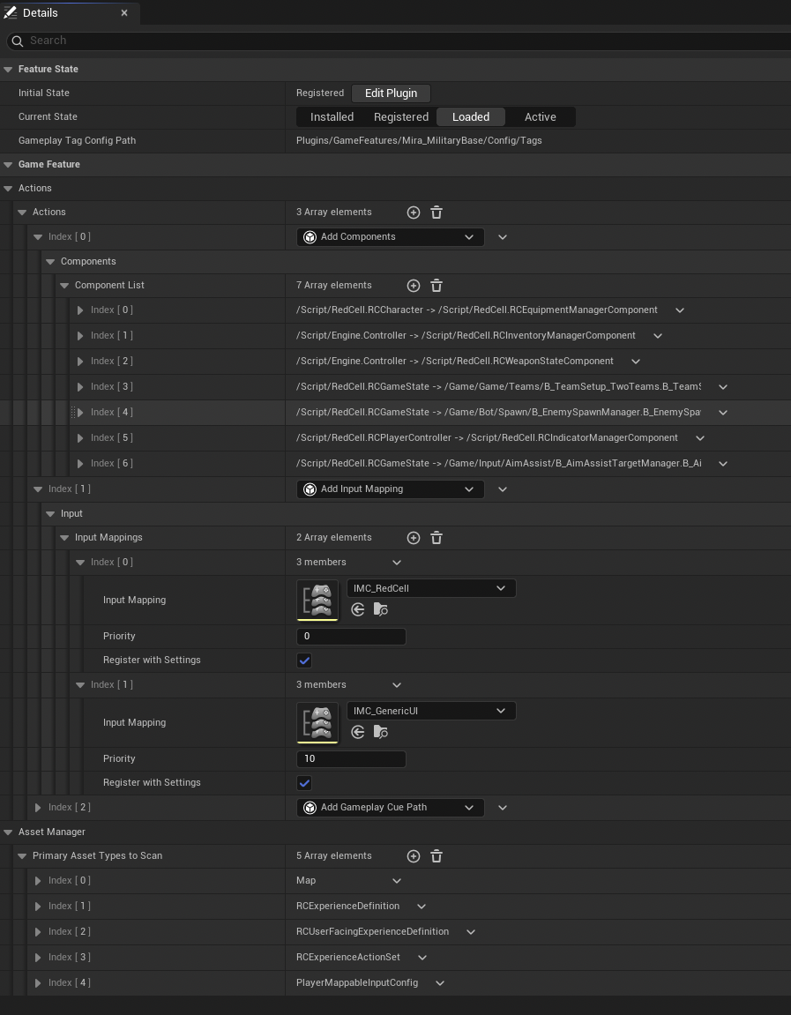Open chevron menu for RCInventoryManagerComponent row
This screenshot has height=1015, width=791.
click(x=658, y=336)
